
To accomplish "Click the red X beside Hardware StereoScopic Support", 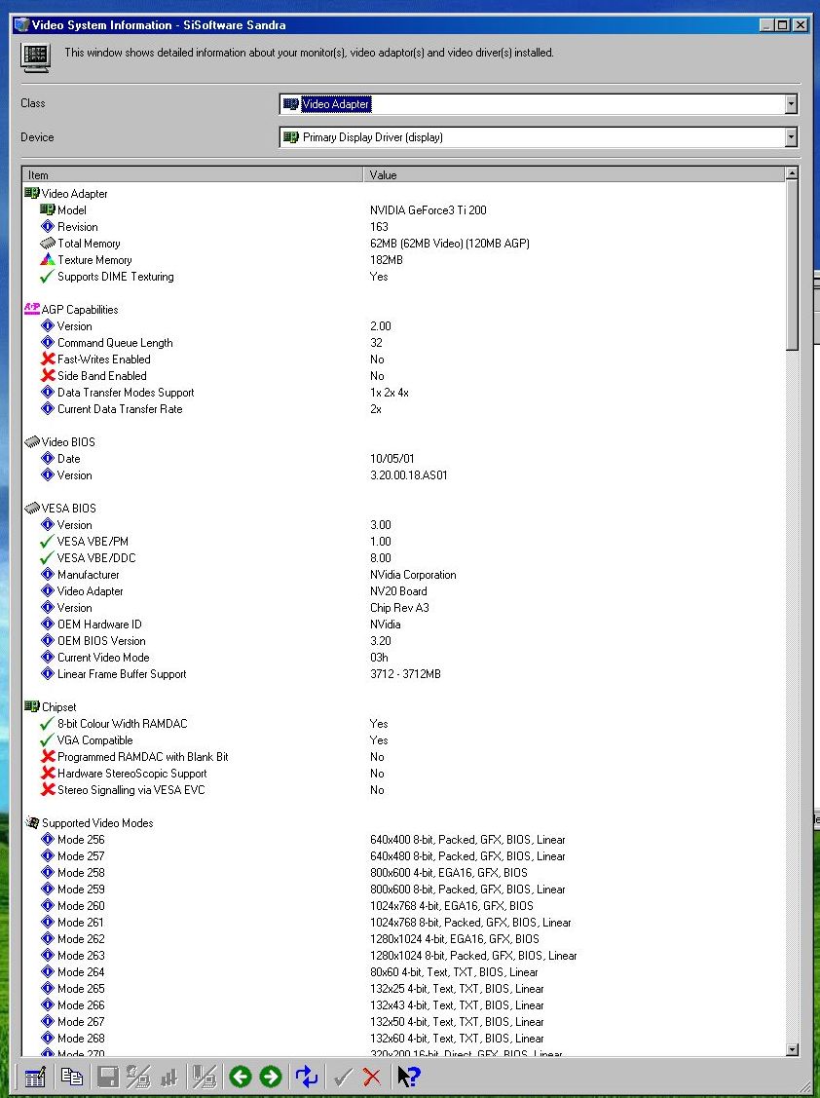I will 48,774.
